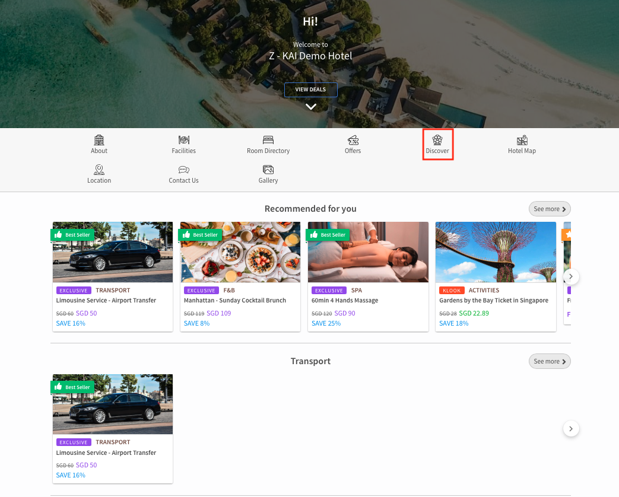Screen dimensions: 619x497
Task: Open the Transport section limousine card image
Action: pyautogui.click(x=113, y=404)
